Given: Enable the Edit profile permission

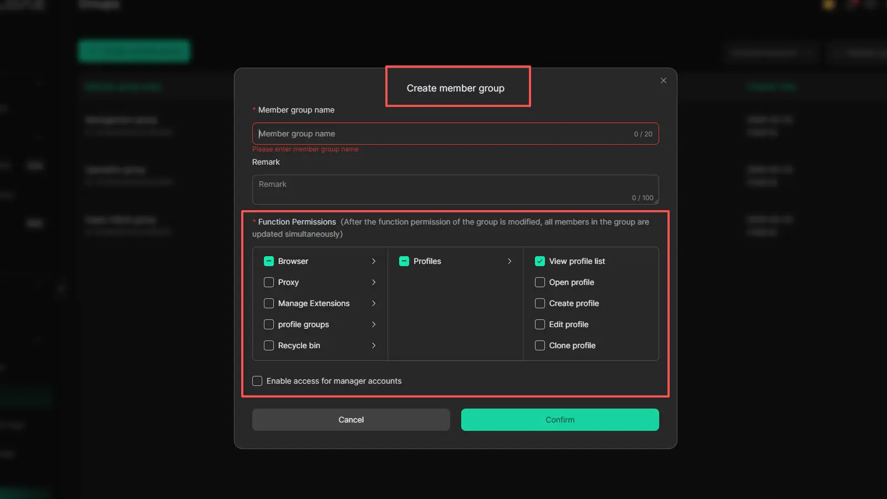Looking at the screenshot, I should (x=539, y=324).
